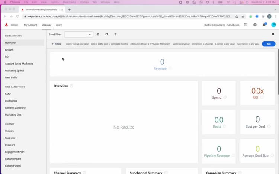This screenshot has height=174, width=279.
Task: Open the Chrome menu in menu bar
Action: tap(15, 2)
